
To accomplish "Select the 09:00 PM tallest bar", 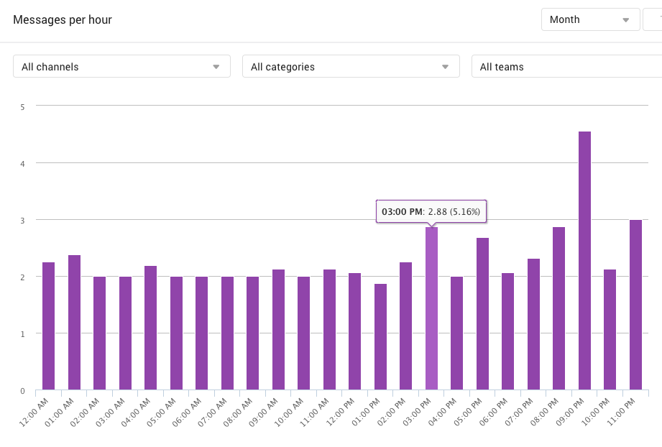I will pyautogui.click(x=584, y=260).
